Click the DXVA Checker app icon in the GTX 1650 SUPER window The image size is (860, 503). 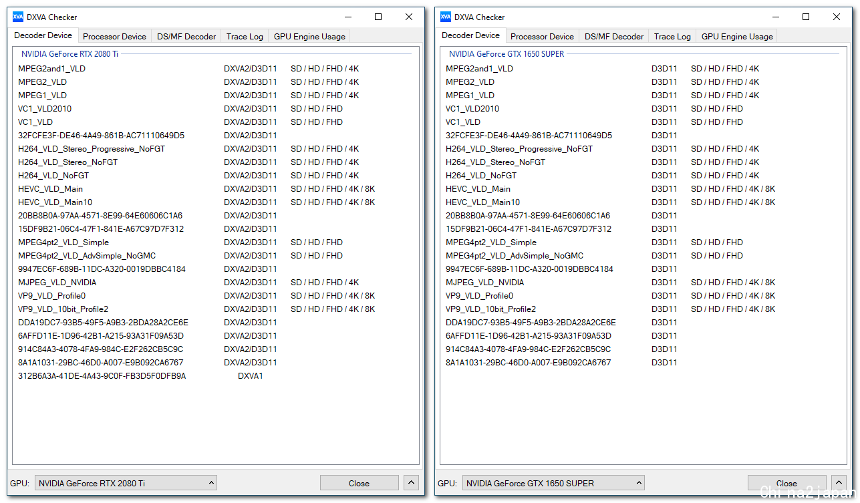pyautogui.click(x=446, y=17)
